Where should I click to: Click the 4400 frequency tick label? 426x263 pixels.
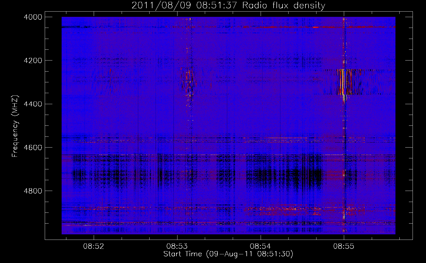pos(33,104)
